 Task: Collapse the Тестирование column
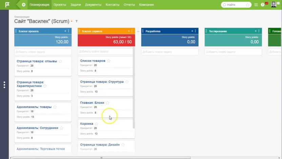pyautogui.click(x=256, y=31)
